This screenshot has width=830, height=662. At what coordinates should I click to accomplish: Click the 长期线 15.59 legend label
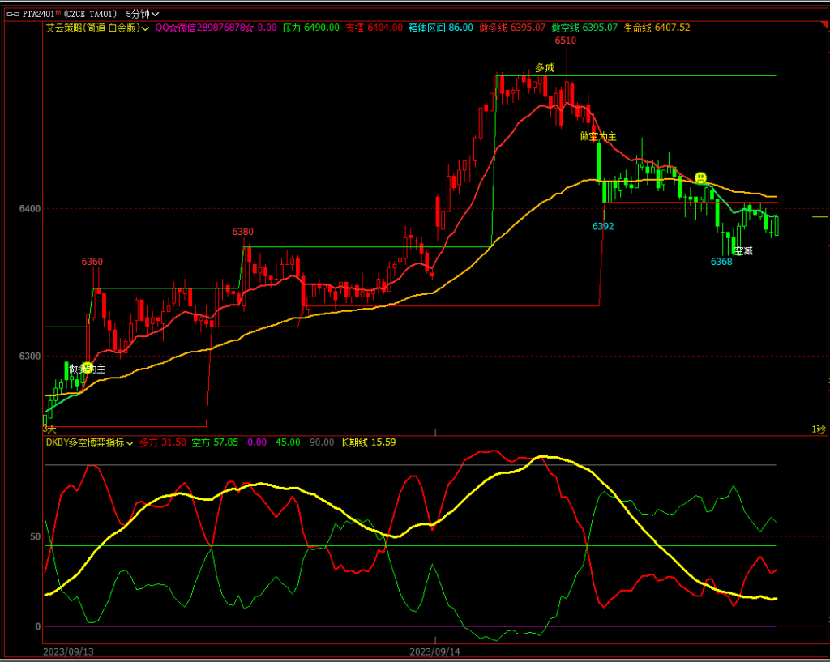click(368, 442)
